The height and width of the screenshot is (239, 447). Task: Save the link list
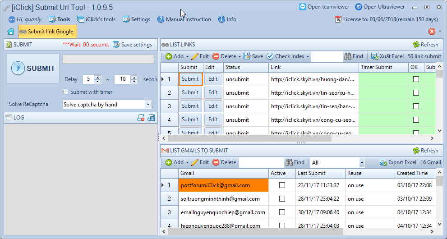(253, 56)
